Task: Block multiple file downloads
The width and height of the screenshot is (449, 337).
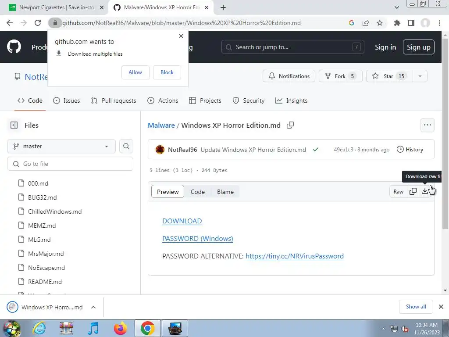Action: tap(167, 72)
